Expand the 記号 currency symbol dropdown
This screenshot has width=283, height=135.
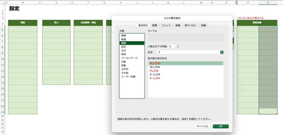(x=222, y=52)
